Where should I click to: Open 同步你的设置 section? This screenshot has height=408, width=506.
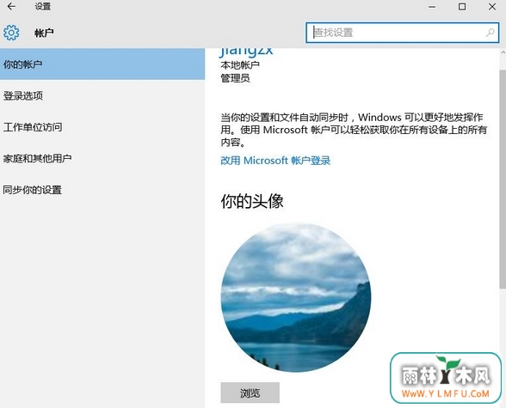pos(102,190)
